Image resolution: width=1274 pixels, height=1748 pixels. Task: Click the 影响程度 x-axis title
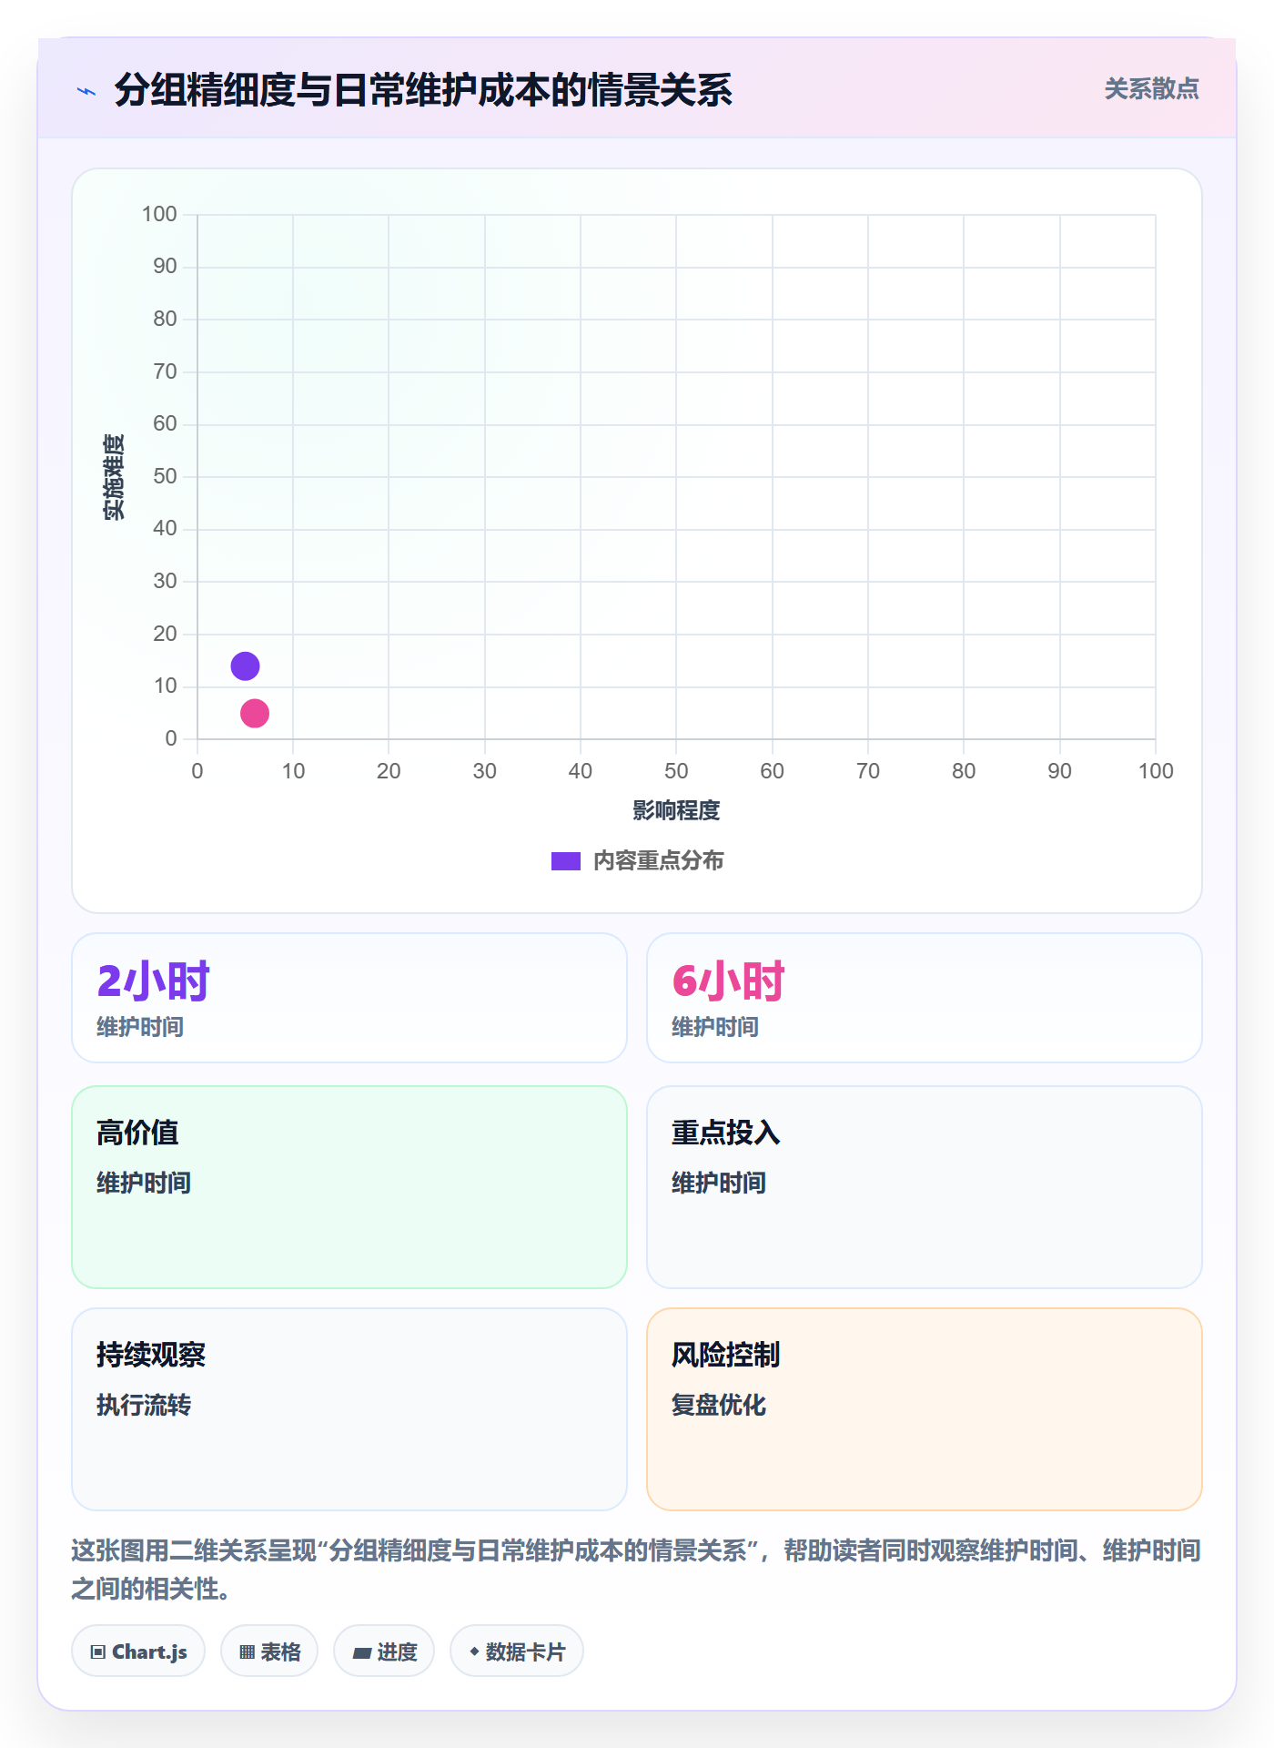click(676, 809)
